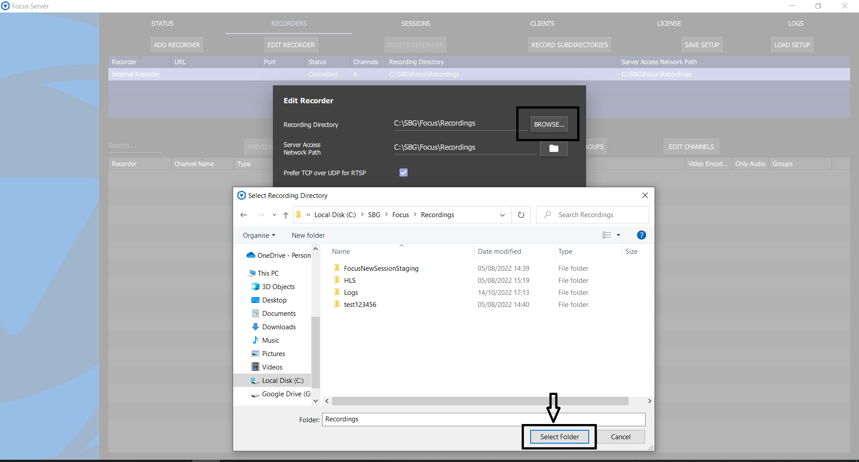Click the horizontal scrollbar in the file list

pyautogui.click(x=480, y=401)
